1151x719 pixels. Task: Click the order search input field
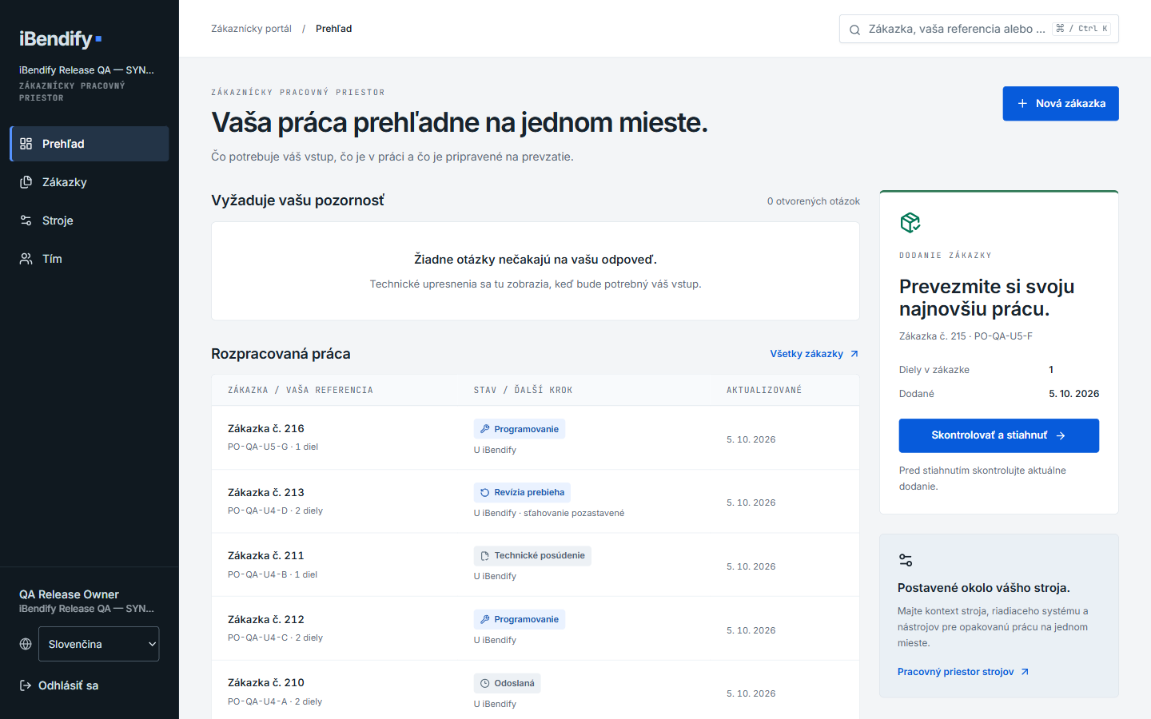(x=979, y=29)
